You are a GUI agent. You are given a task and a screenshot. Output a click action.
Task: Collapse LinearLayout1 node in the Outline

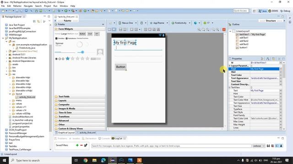coord(230,31)
